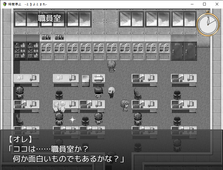Screen dimensions: 223x170
Task: Talk to the teacher standing by the cabinets
Action: point(111,66)
